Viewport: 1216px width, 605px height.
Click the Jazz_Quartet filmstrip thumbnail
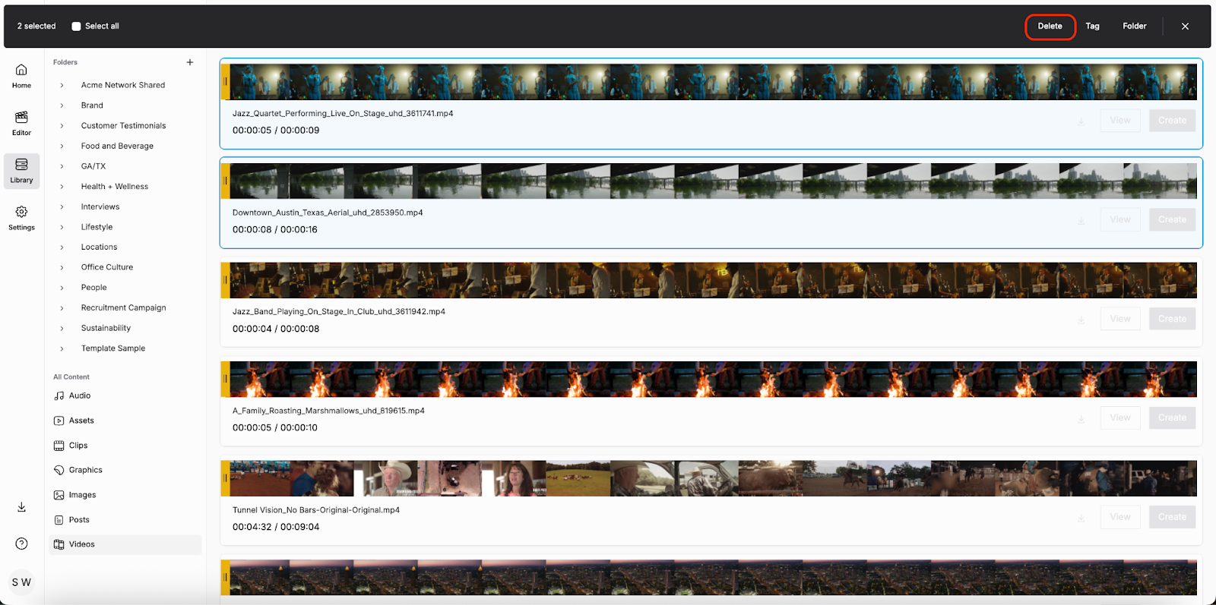(713, 81)
